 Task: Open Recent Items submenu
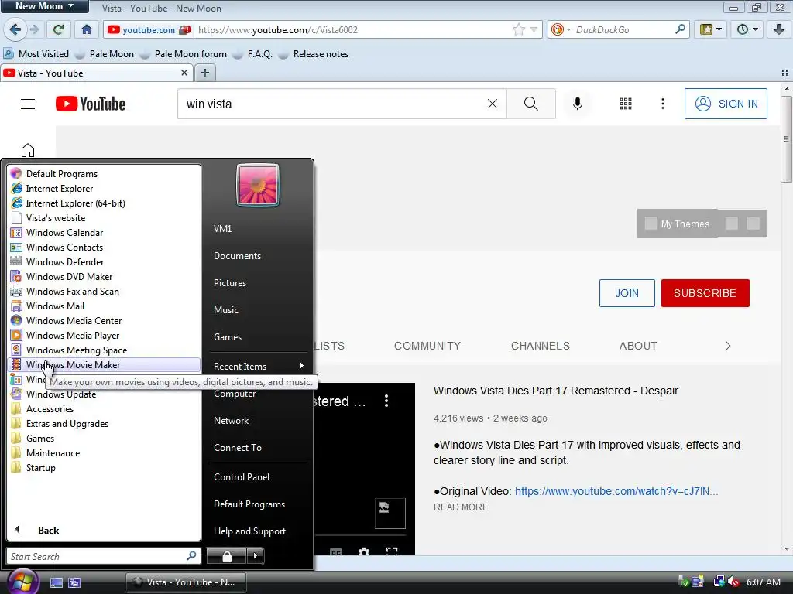pos(259,366)
